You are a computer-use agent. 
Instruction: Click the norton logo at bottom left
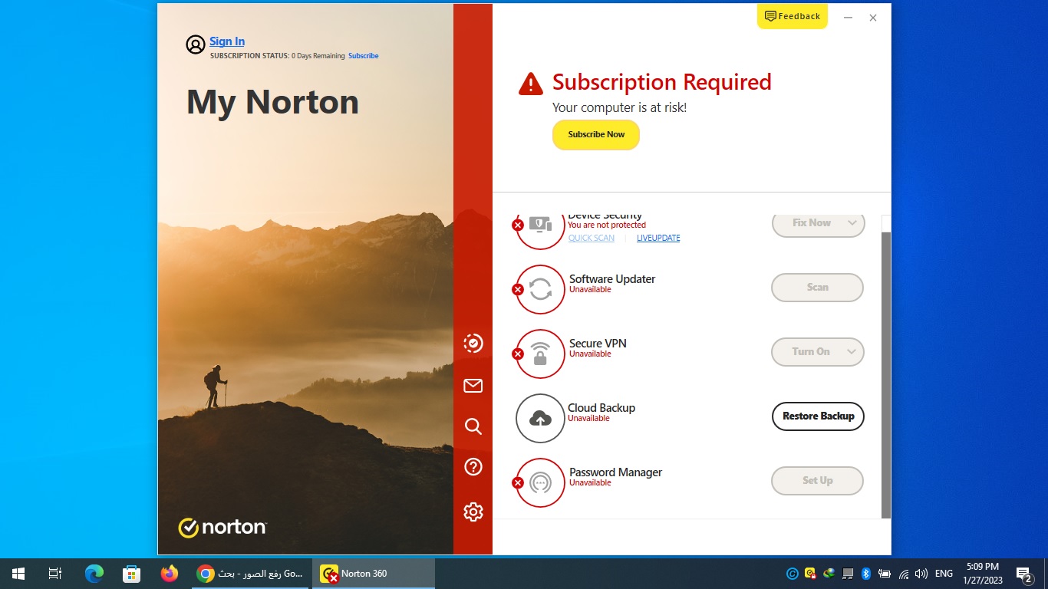point(222,527)
